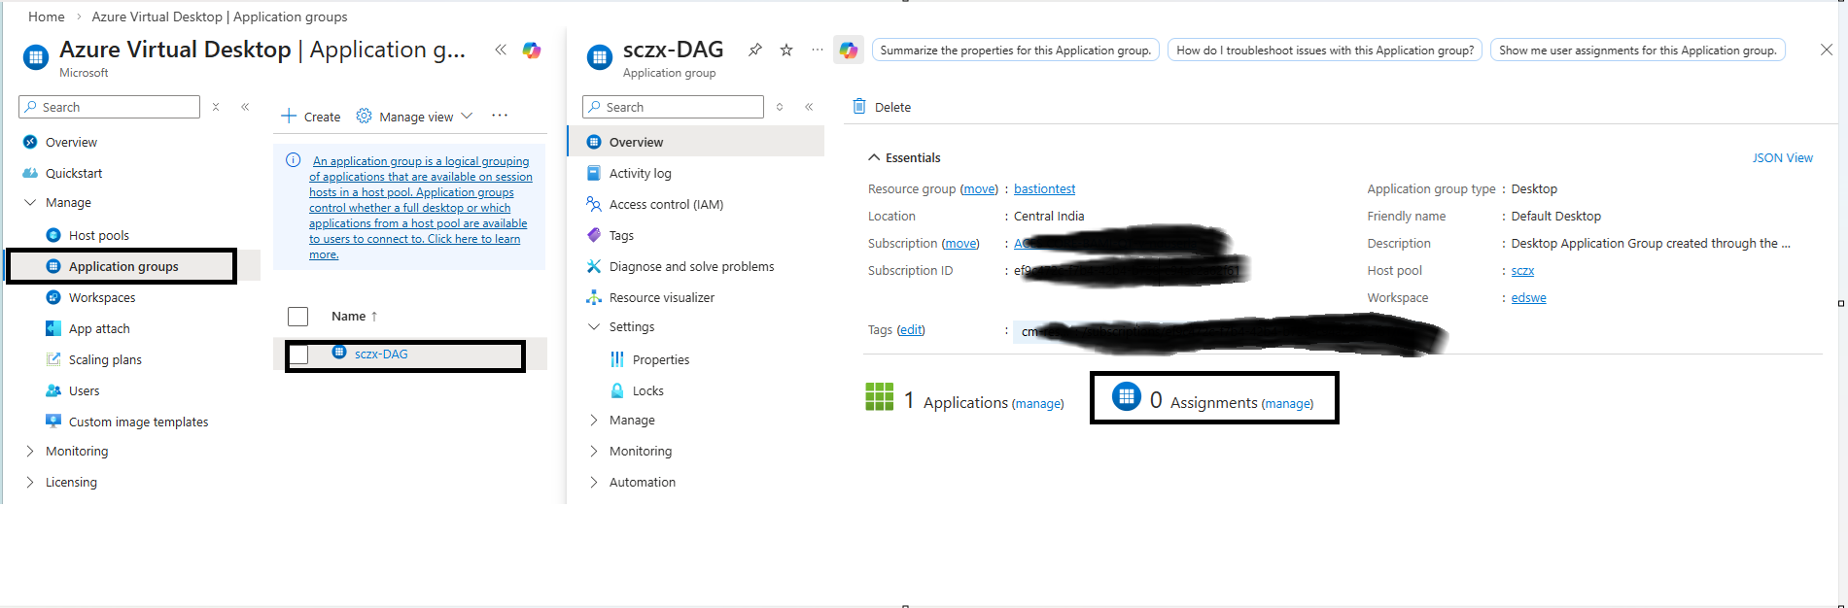Click the up-down arrows beside sczx-DAG search
Viewport: 1848px width, 608px height.
(x=780, y=107)
